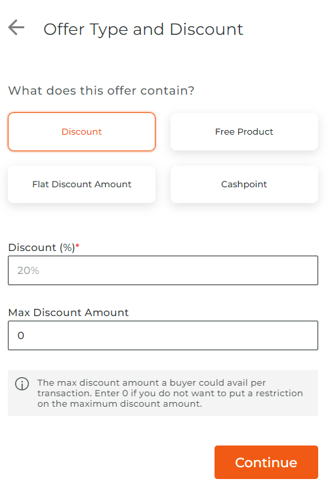Focus the Discount (%) input field
330x504 pixels.
pyautogui.click(x=163, y=270)
